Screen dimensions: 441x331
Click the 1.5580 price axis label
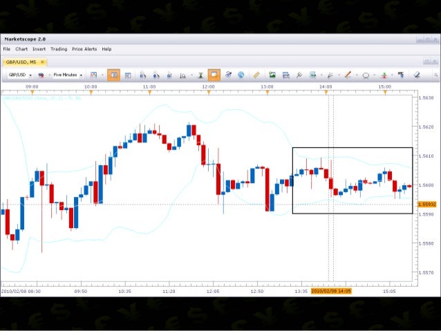pyautogui.click(x=426, y=243)
